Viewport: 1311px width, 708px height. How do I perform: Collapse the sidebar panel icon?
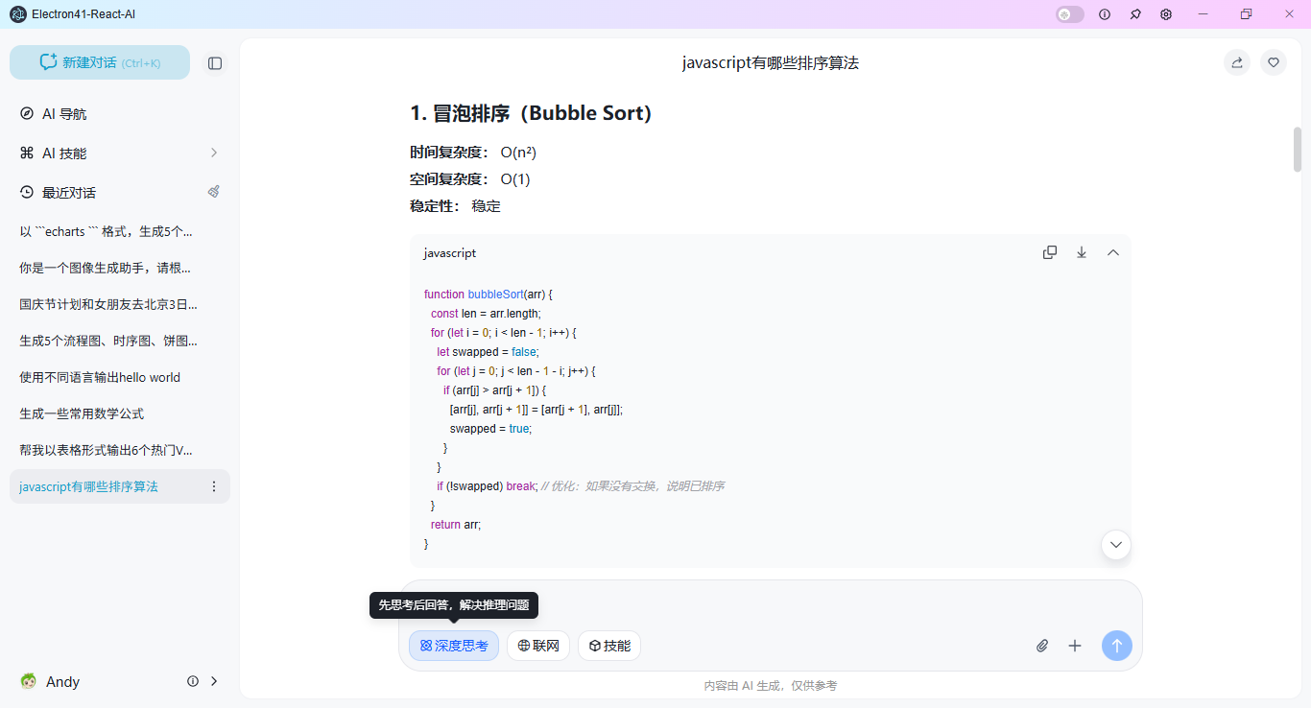point(215,62)
